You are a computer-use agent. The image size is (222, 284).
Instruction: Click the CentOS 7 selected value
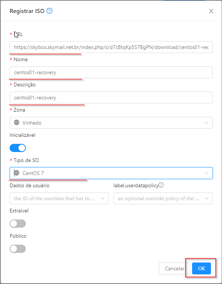pyautogui.click(x=33, y=173)
